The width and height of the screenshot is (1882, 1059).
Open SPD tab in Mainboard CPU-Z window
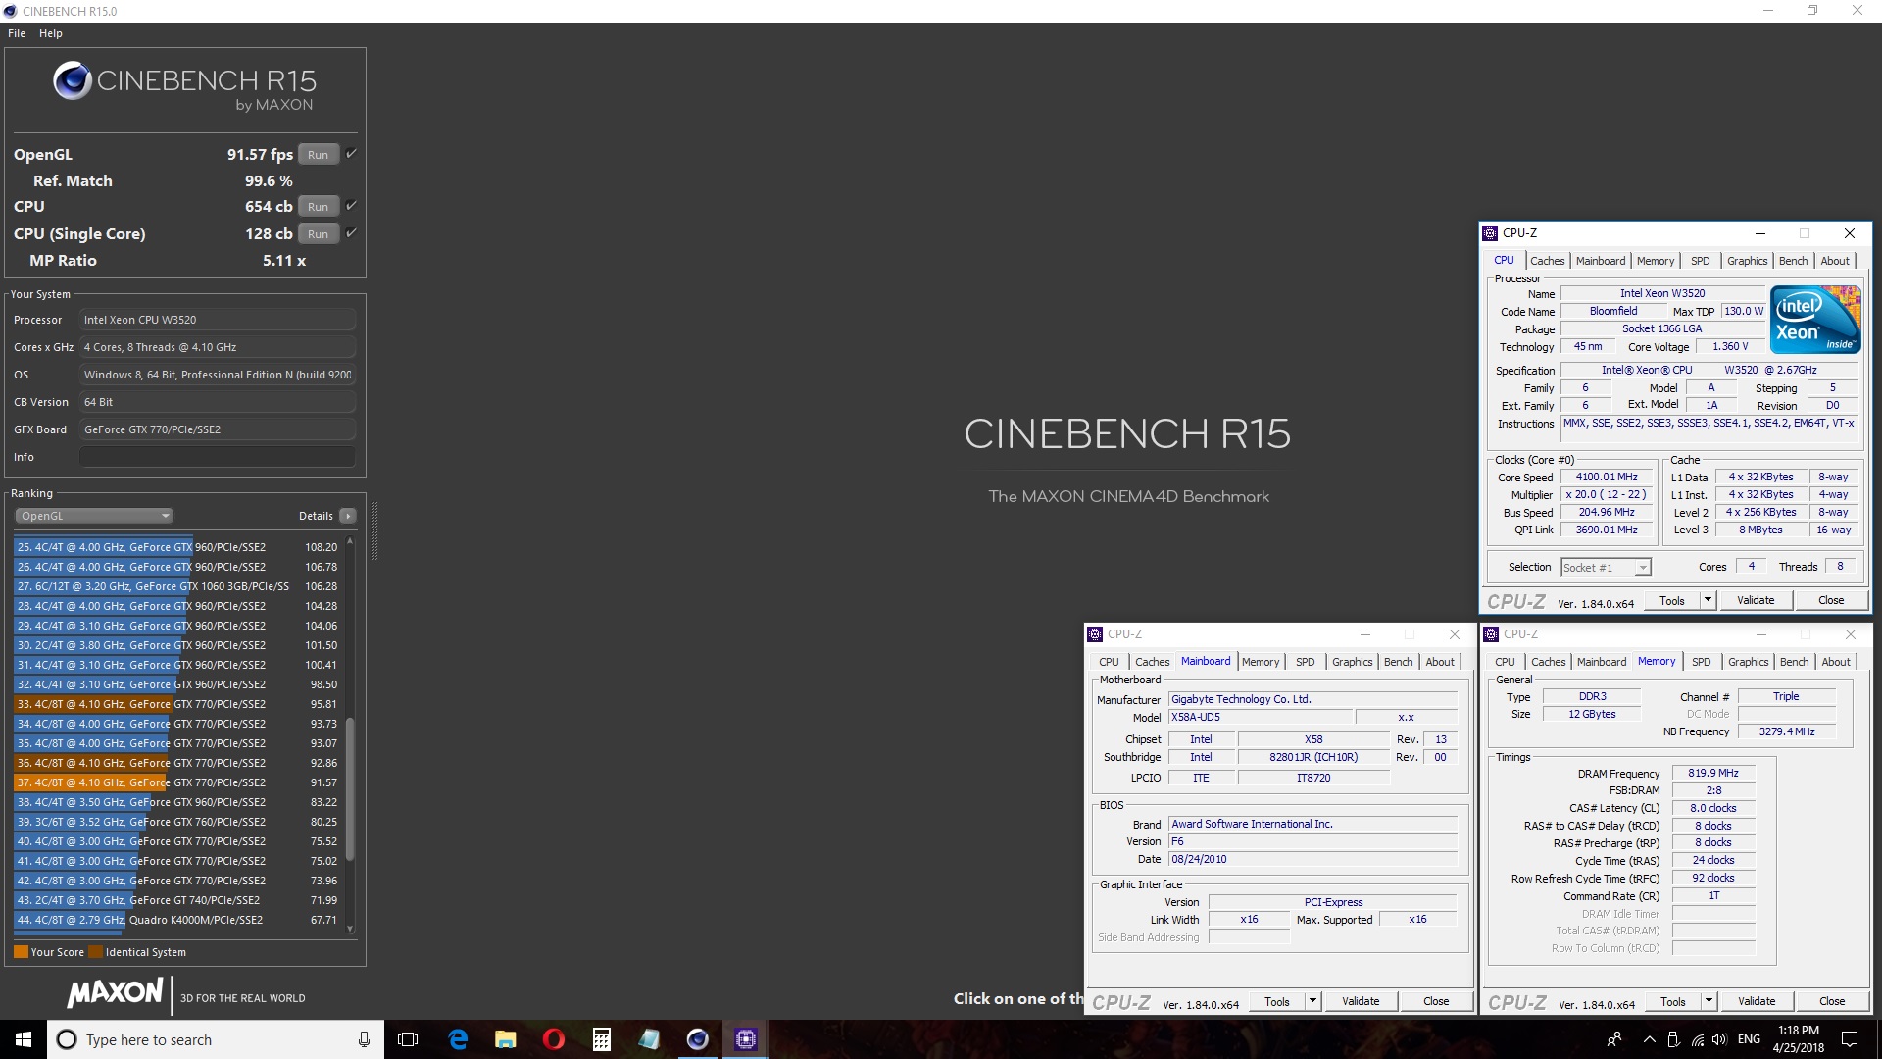pos(1305,662)
